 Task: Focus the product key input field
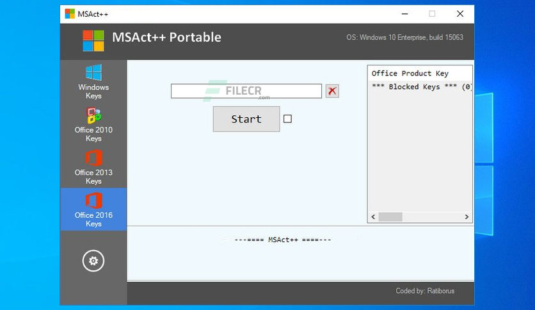click(246, 91)
